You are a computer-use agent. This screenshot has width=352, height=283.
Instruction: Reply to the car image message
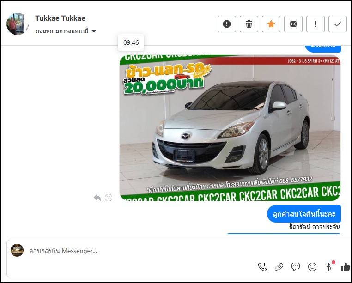(97, 198)
